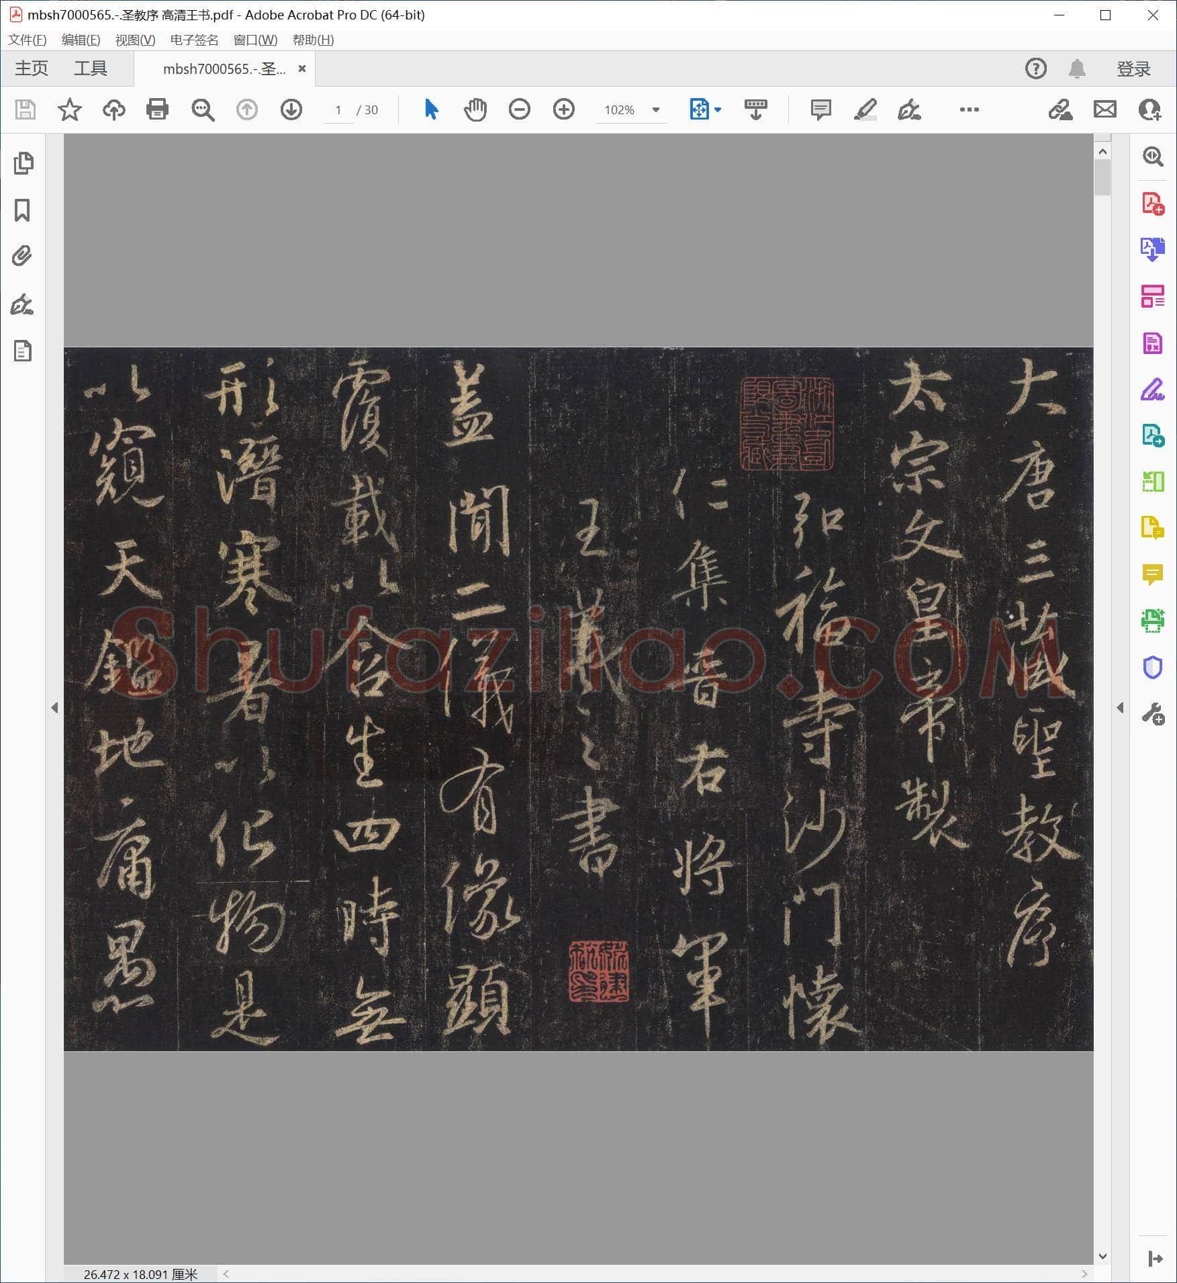Show more tools ellipsis menu
1177x1283 pixels.
969,109
